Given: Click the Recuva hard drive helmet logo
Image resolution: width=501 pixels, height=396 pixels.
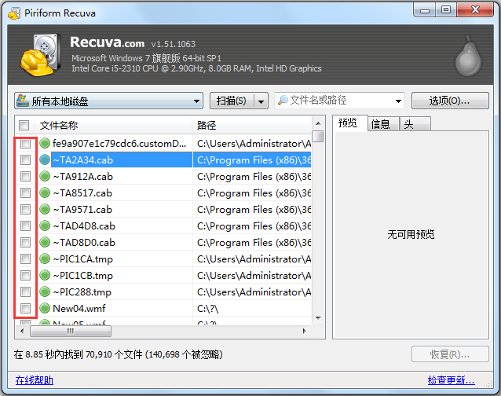Looking at the screenshot, I should (40, 54).
